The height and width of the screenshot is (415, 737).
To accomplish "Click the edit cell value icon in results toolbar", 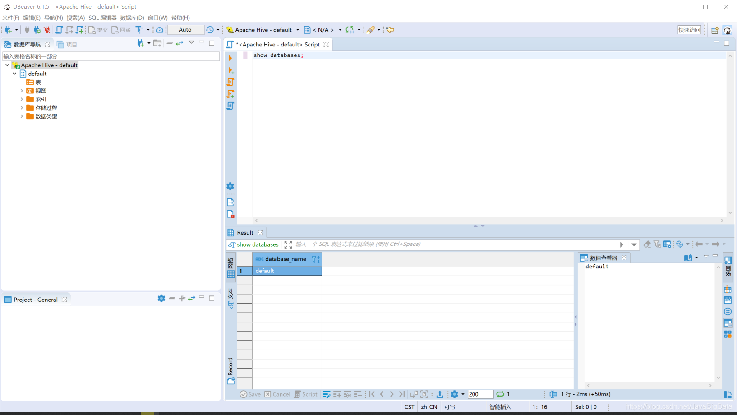I will pos(327,394).
